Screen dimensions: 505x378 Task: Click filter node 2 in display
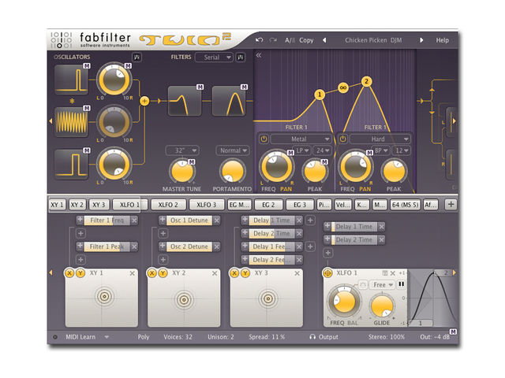point(366,81)
